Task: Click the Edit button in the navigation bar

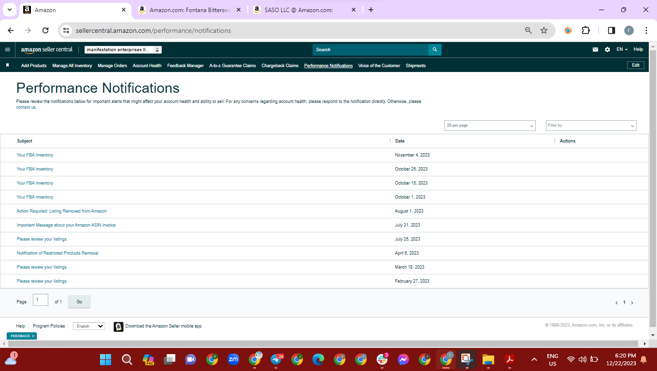Action: 635,65
